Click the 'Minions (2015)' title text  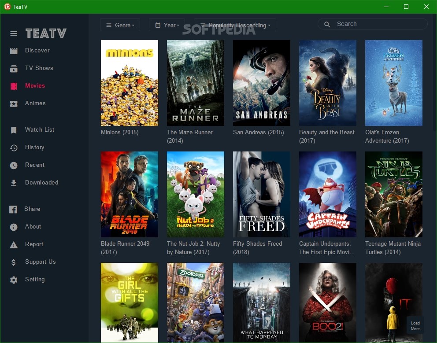click(119, 133)
